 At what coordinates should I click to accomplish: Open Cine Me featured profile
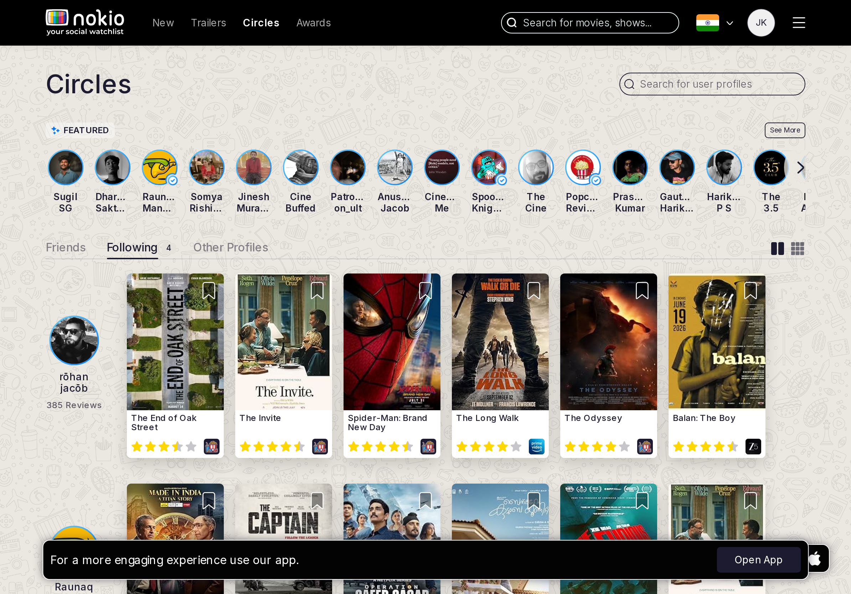(442, 167)
